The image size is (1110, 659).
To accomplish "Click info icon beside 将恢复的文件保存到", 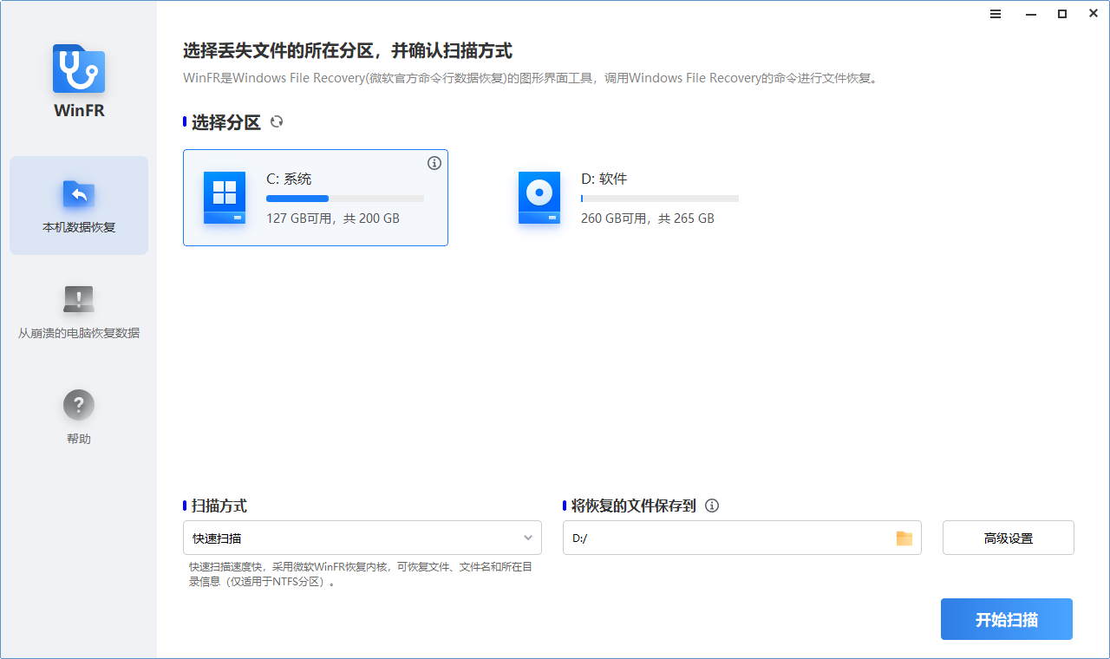I will (x=712, y=506).
